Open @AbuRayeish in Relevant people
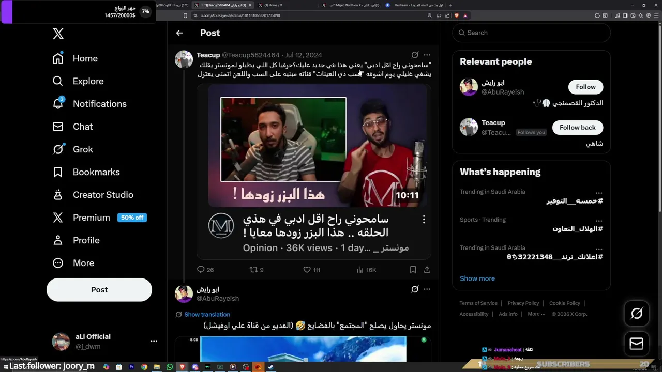 point(503,92)
